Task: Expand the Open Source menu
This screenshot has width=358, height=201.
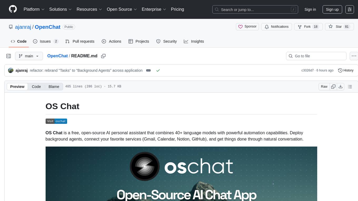Action: tap(122, 9)
